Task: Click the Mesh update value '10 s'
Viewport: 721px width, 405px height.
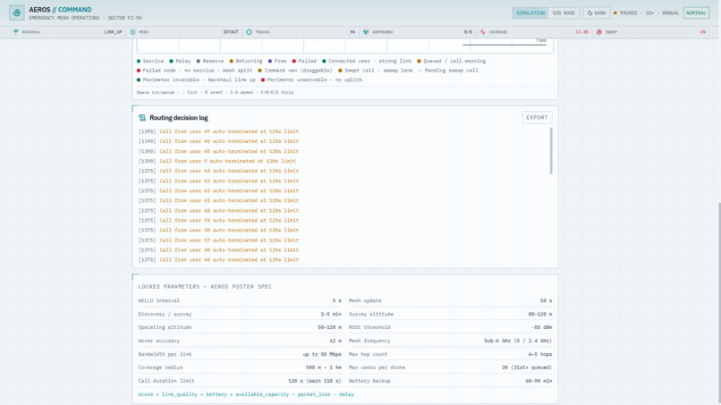Action: pos(546,300)
